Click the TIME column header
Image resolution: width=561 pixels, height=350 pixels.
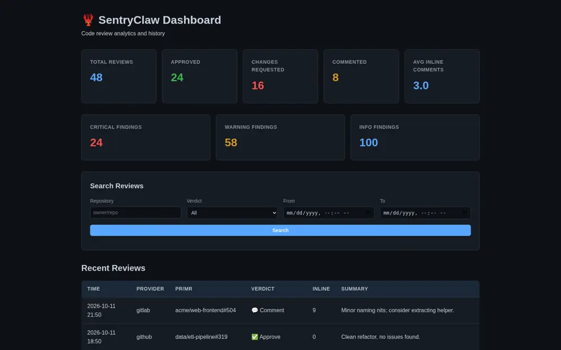(93, 289)
